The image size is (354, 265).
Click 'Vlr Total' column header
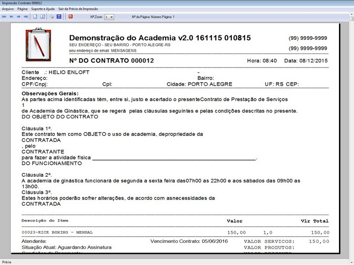click(x=315, y=221)
